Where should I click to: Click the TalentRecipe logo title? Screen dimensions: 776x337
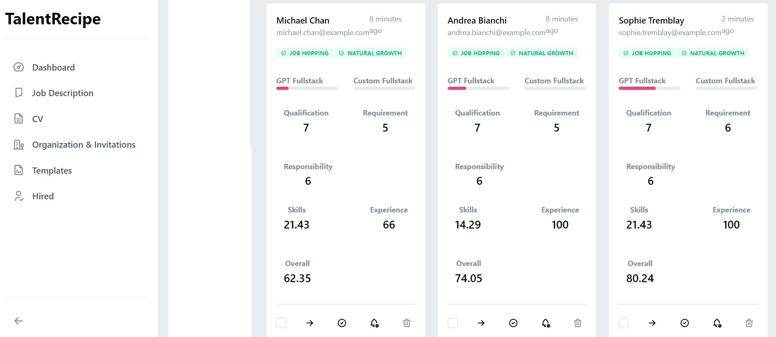[53, 19]
